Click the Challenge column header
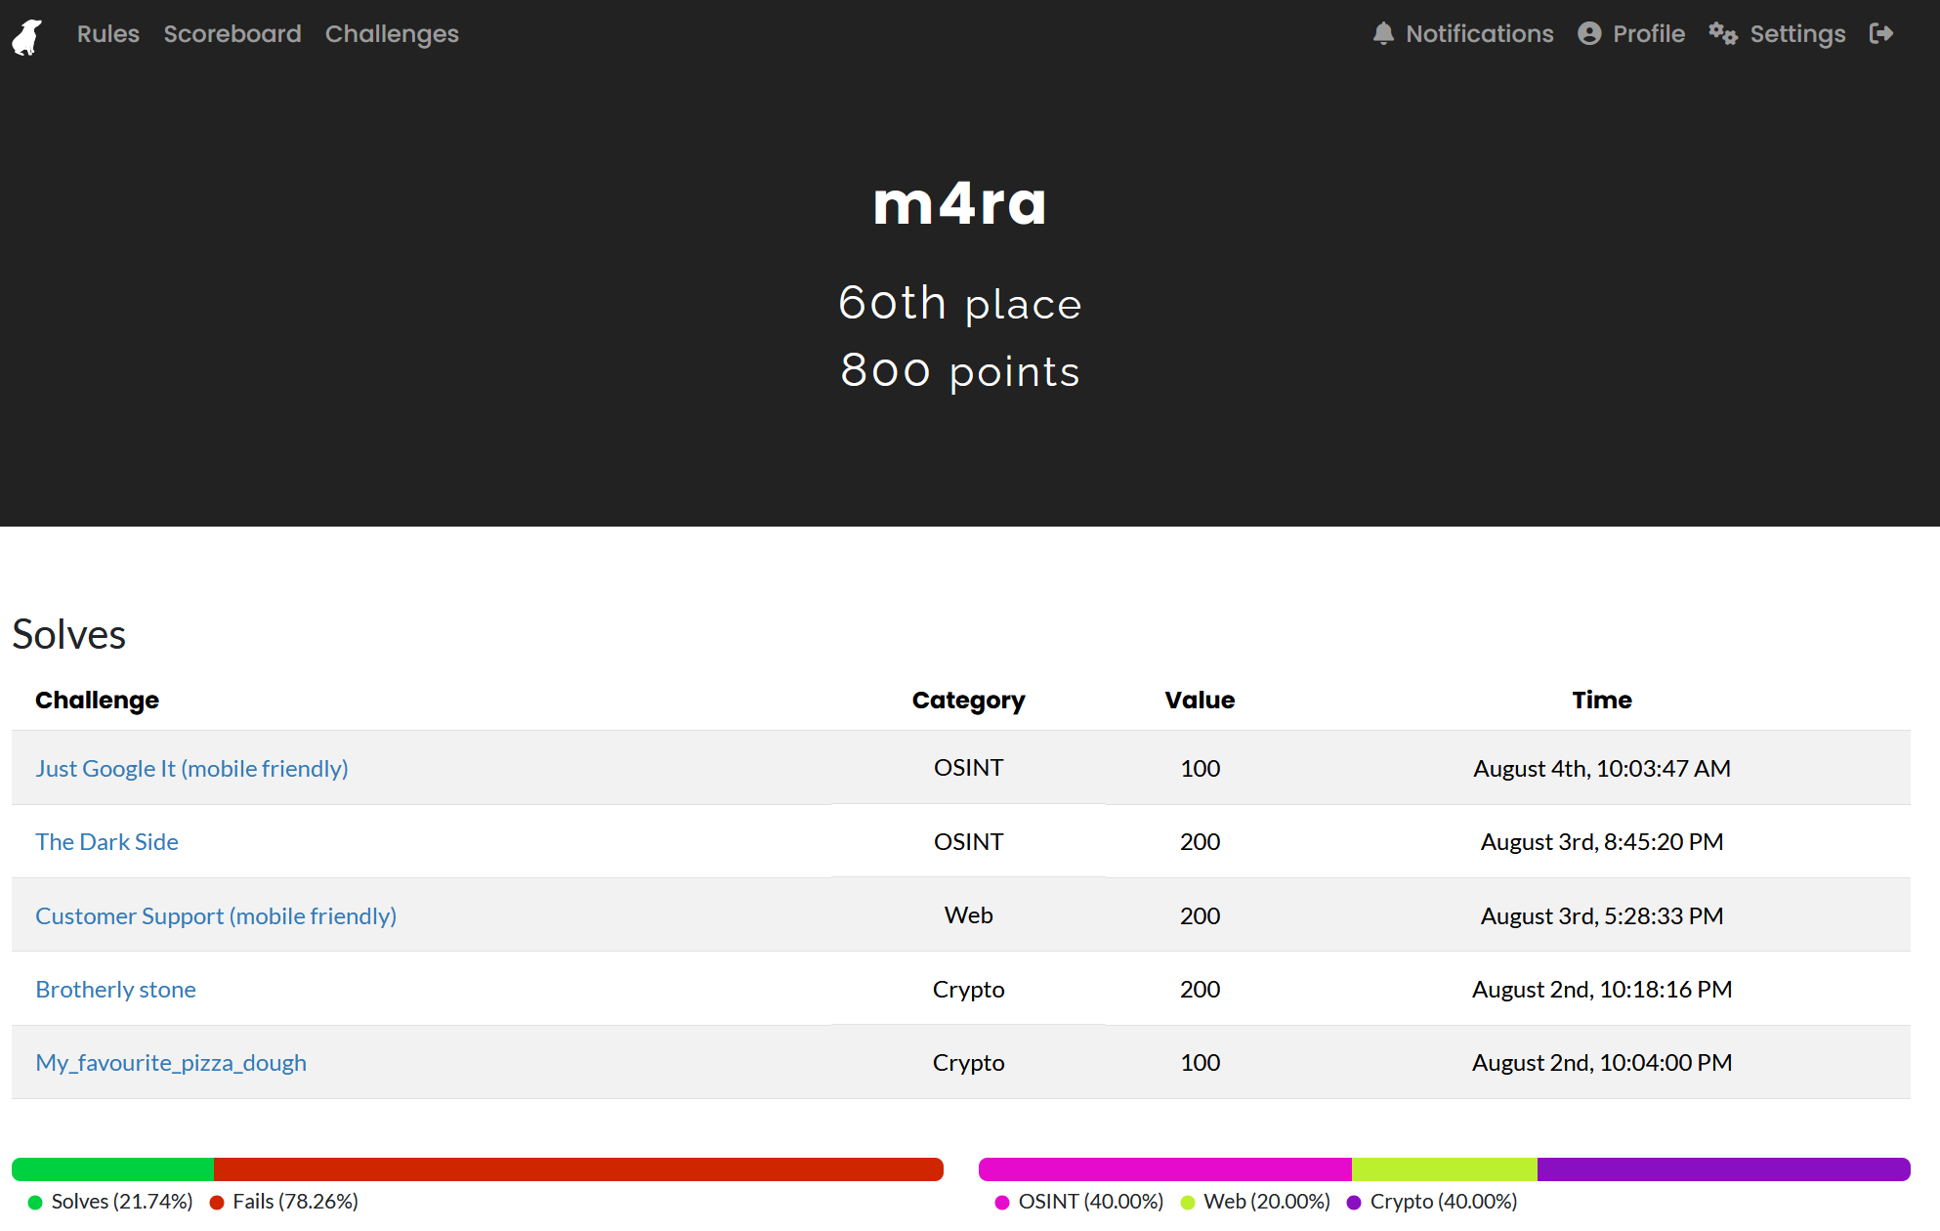The image size is (1940, 1231). click(97, 700)
